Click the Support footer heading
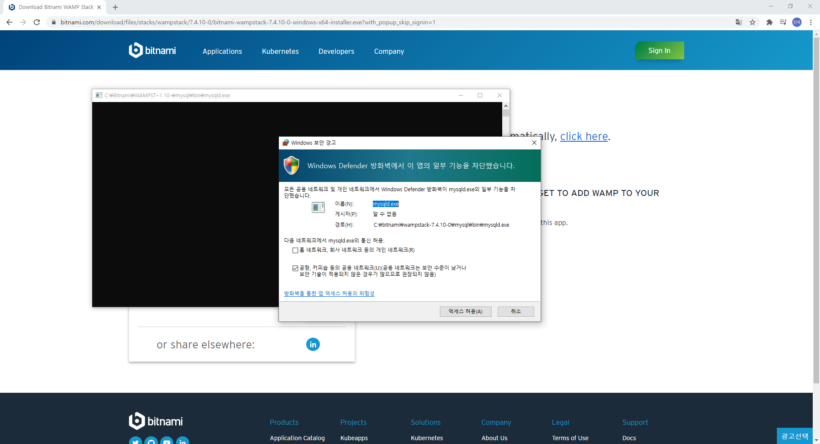The width and height of the screenshot is (820, 444). [635, 422]
